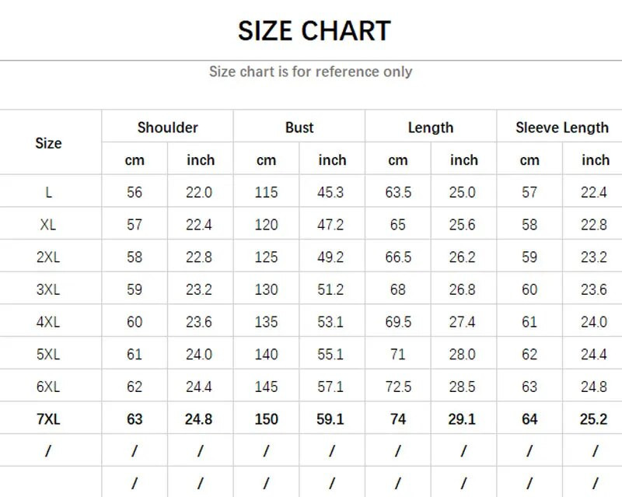Select length 66.5 cm in 2XL row
Image resolution: width=622 pixels, height=497 pixels.
(x=397, y=257)
